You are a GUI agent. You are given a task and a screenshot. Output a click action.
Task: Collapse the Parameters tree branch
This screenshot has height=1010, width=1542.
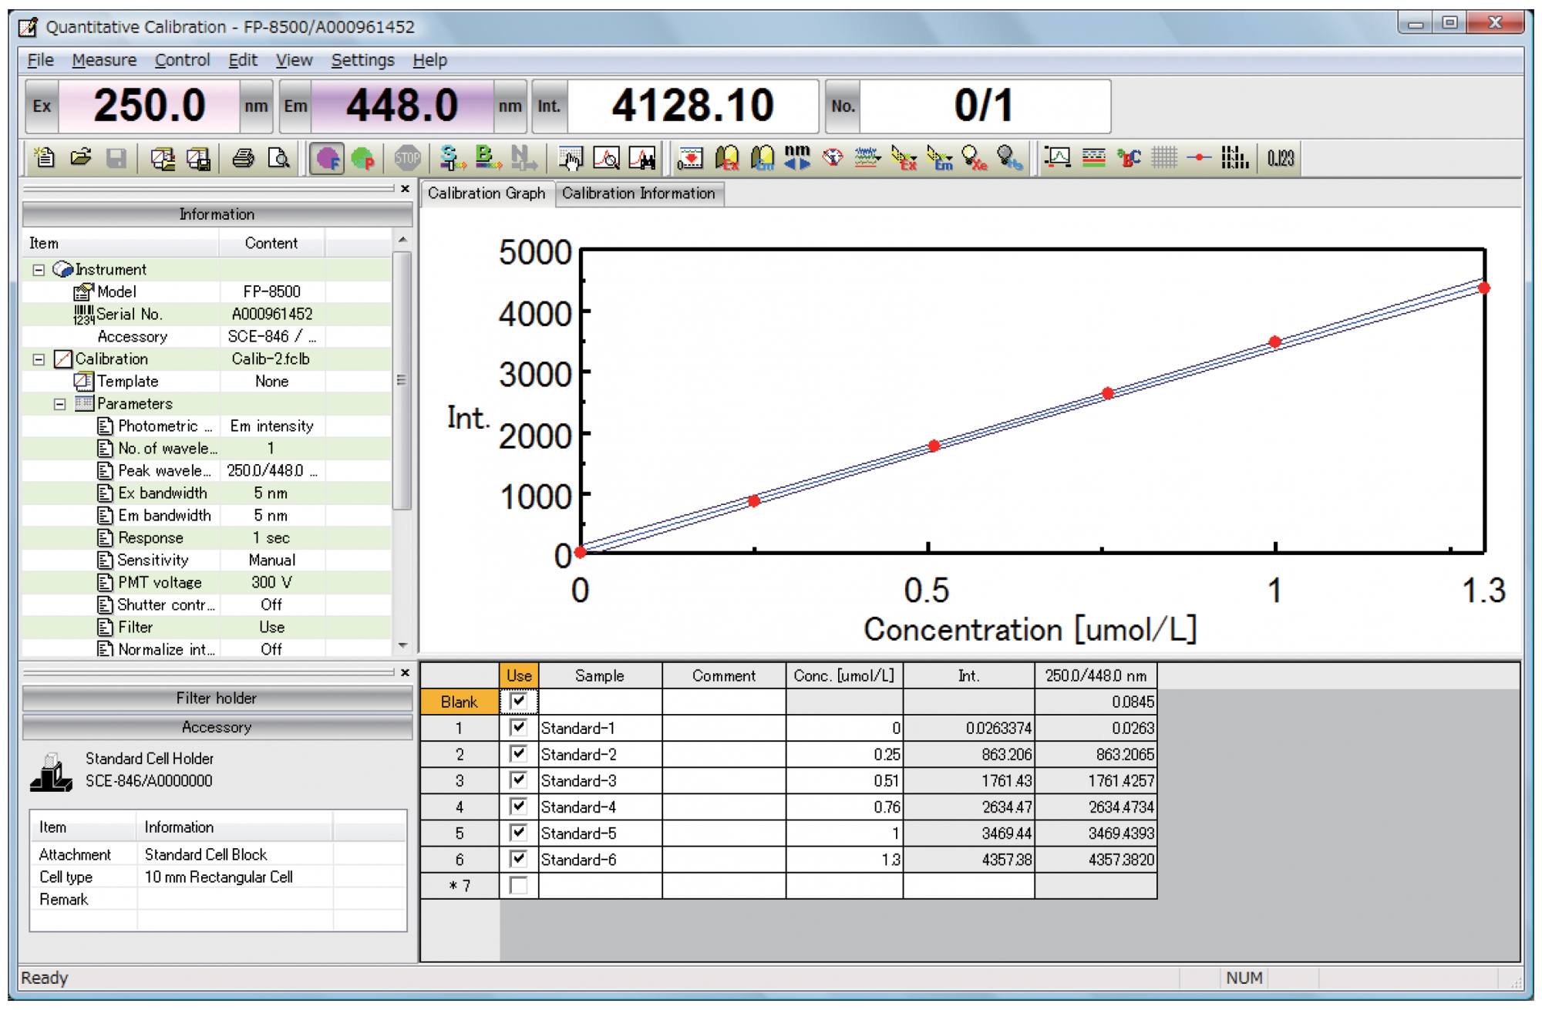pyautogui.click(x=59, y=403)
